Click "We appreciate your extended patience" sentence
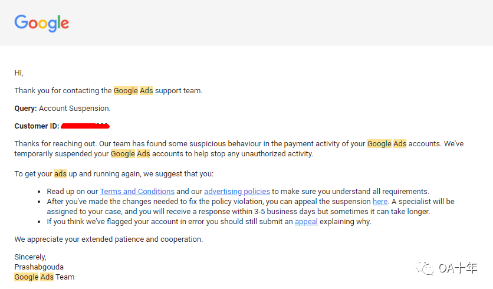 (x=109, y=239)
